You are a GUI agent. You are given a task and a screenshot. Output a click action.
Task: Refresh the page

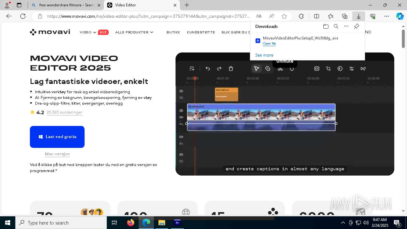point(23,16)
